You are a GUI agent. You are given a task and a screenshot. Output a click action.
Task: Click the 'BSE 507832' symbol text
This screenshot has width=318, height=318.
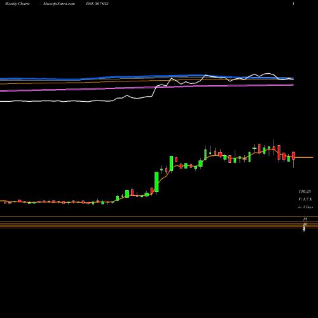click(x=97, y=4)
